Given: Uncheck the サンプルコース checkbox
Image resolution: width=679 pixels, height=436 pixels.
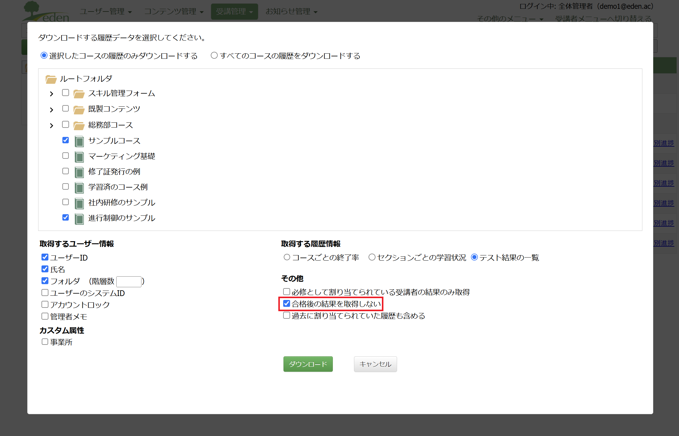Looking at the screenshot, I should pos(65,140).
